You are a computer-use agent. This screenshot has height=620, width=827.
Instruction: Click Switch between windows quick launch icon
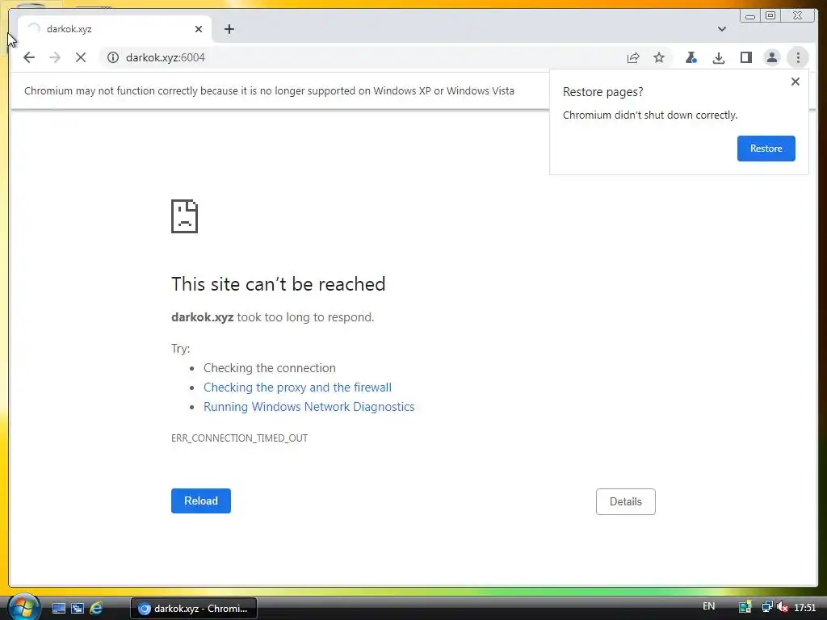[x=77, y=608]
